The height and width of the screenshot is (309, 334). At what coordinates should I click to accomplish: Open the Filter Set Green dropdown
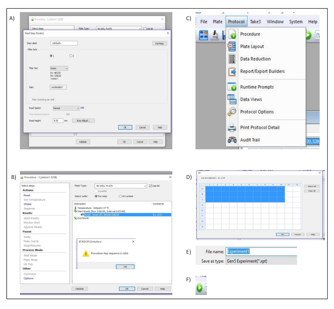point(59,68)
